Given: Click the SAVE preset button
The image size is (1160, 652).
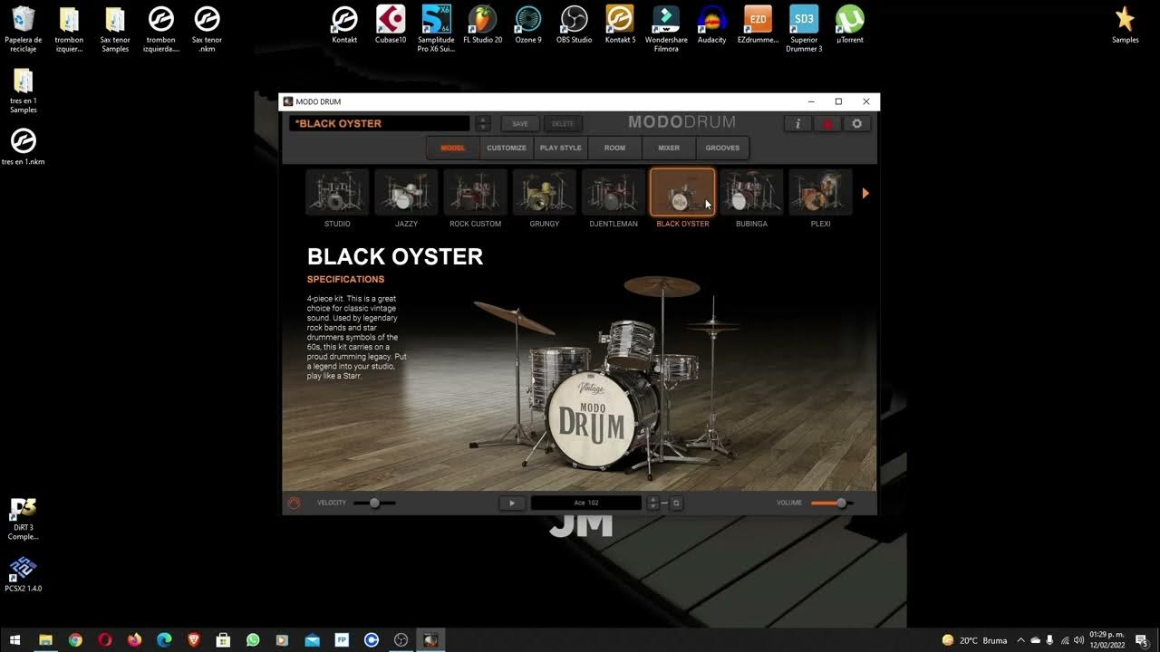Looking at the screenshot, I should [520, 123].
